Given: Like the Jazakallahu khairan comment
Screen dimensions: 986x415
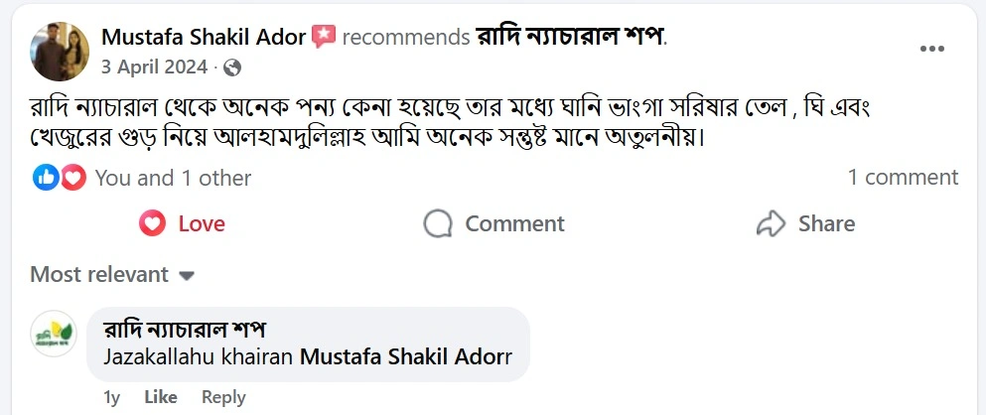Looking at the screenshot, I should tap(160, 397).
